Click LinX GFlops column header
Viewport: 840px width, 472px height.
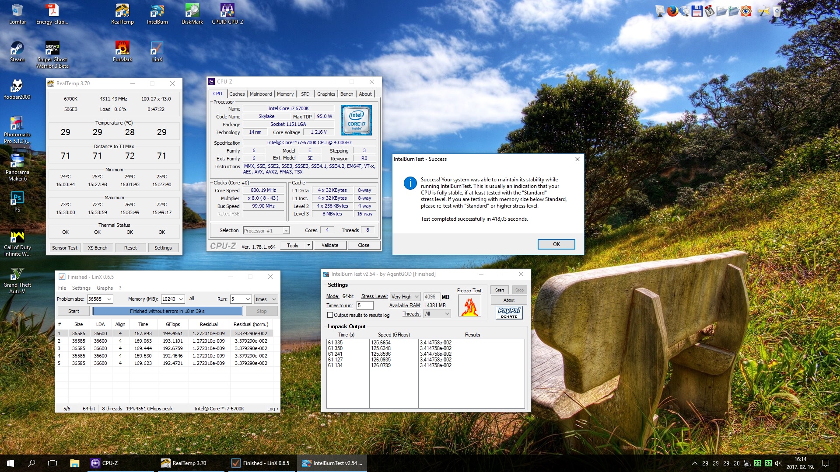[x=173, y=324]
